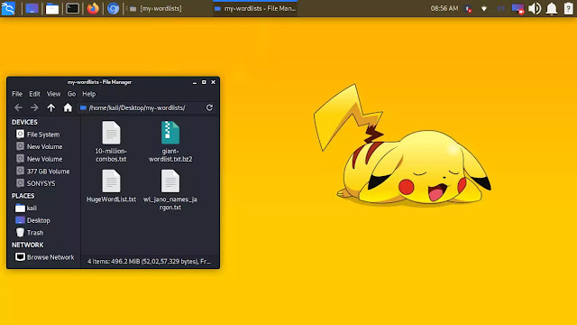
Task: Open the network status tray icon
Action: click(x=484, y=8)
